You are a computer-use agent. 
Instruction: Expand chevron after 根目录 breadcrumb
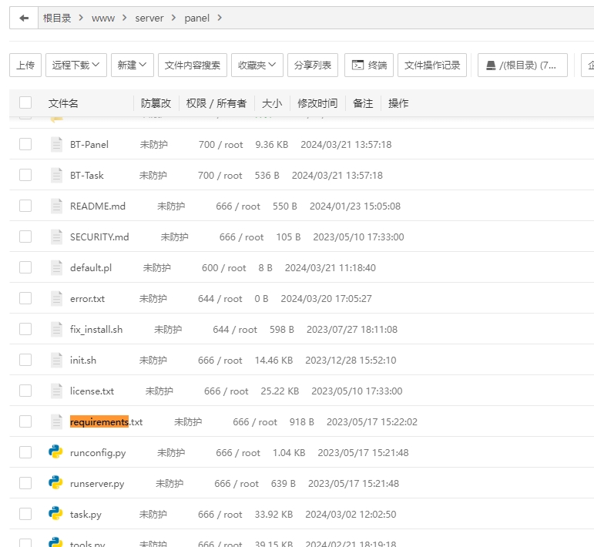(x=81, y=18)
